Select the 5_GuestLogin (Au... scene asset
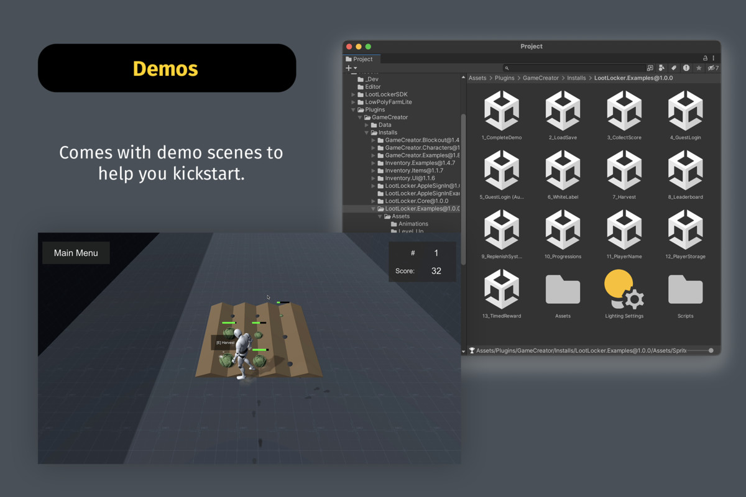This screenshot has height=497, width=746. tap(501, 175)
